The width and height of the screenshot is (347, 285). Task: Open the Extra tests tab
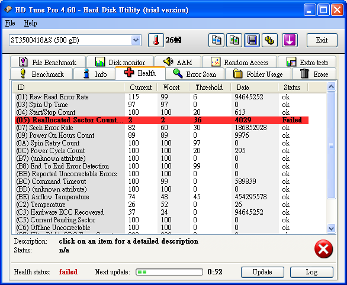pos(307,62)
